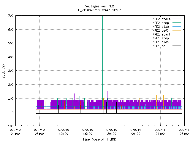Click the '070711 04:00' x-axis label
190x142 pixels.
pos(160,132)
